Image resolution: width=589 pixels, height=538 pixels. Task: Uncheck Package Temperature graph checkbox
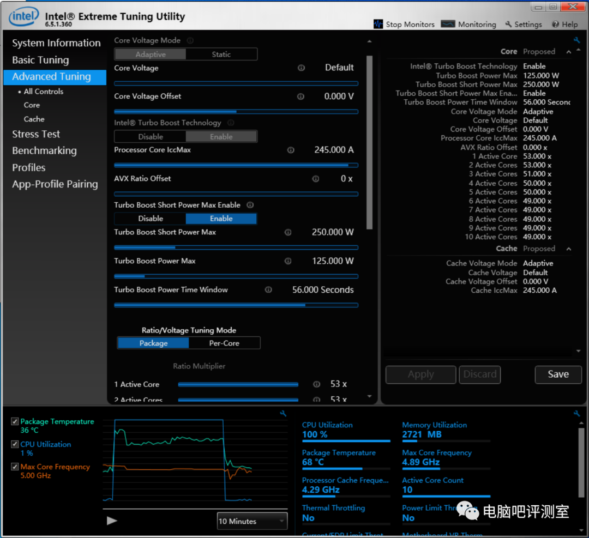[15, 421]
